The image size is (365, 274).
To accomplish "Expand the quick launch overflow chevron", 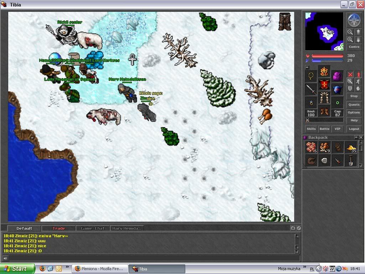I will click(67, 267).
